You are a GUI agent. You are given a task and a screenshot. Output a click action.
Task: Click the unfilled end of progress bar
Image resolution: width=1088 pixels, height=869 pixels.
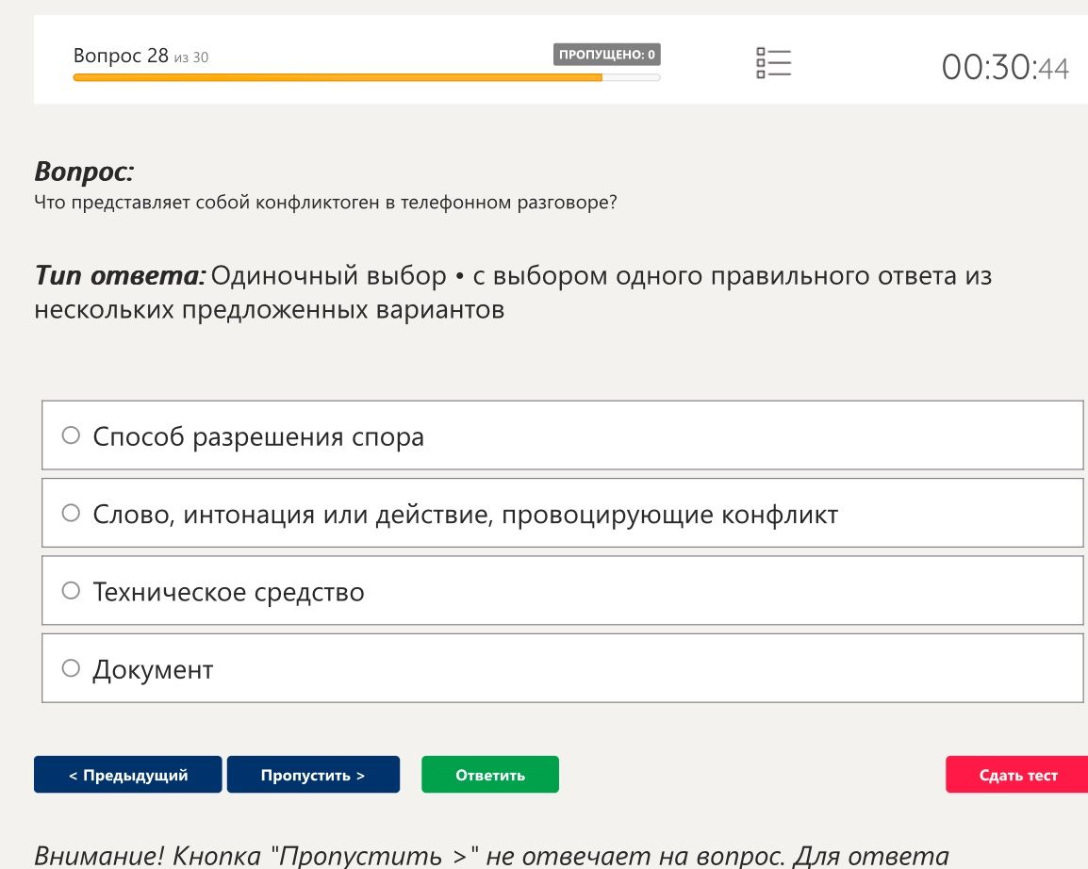[631, 77]
